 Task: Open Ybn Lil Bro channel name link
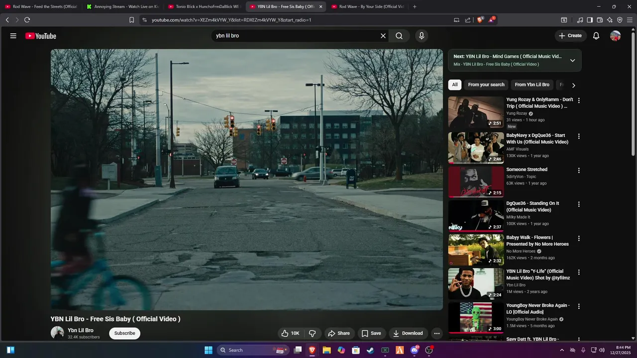[81, 330]
